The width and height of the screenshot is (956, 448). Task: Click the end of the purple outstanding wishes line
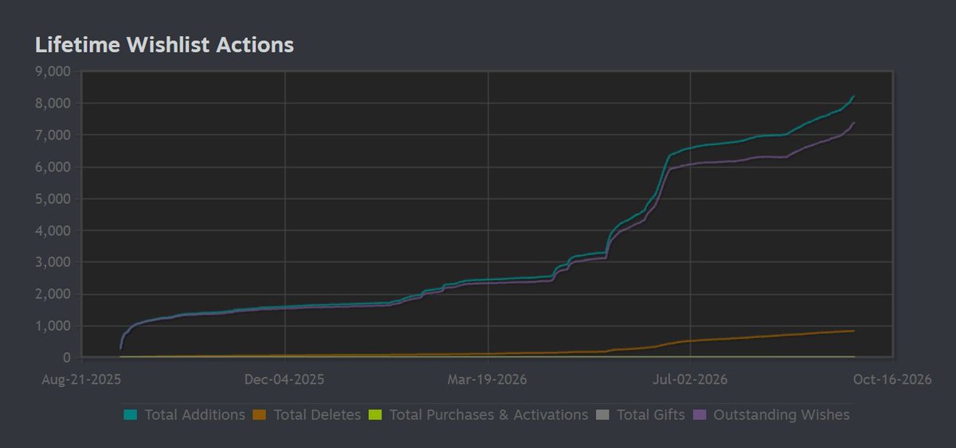[854, 123]
